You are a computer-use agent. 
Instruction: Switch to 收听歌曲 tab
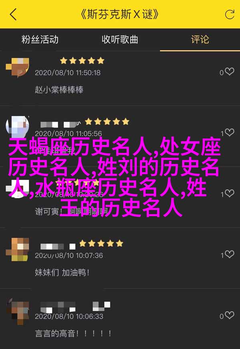click(120, 40)
